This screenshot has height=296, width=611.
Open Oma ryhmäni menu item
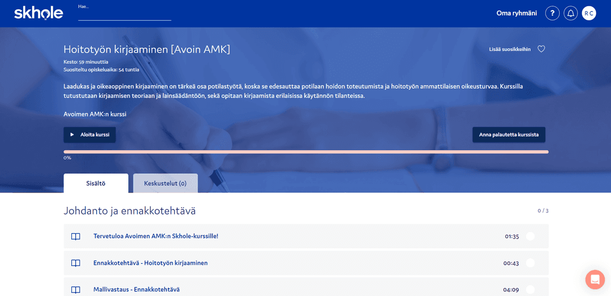516,14
